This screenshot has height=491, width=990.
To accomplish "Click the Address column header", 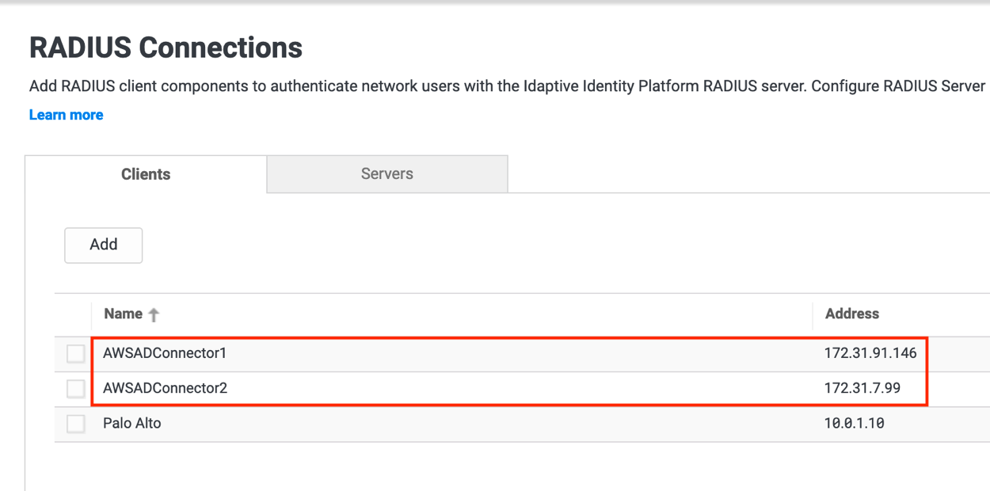I will pyautogui.click(x=851, y=314).
